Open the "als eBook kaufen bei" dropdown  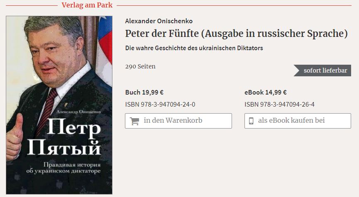coord(297,121)
